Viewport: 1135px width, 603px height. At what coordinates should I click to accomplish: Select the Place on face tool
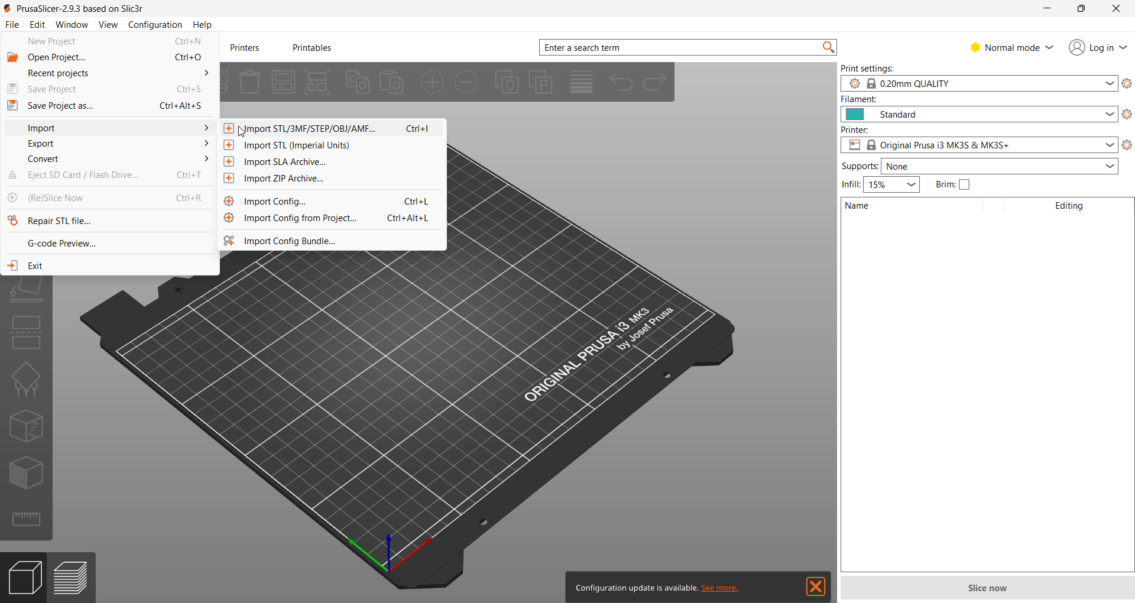click(26, 290)
